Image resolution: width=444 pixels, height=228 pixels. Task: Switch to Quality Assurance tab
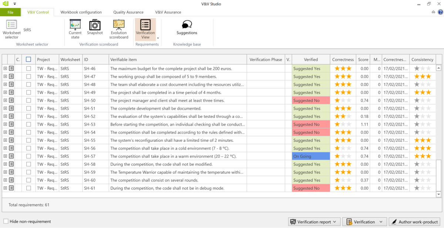(128, 12)
